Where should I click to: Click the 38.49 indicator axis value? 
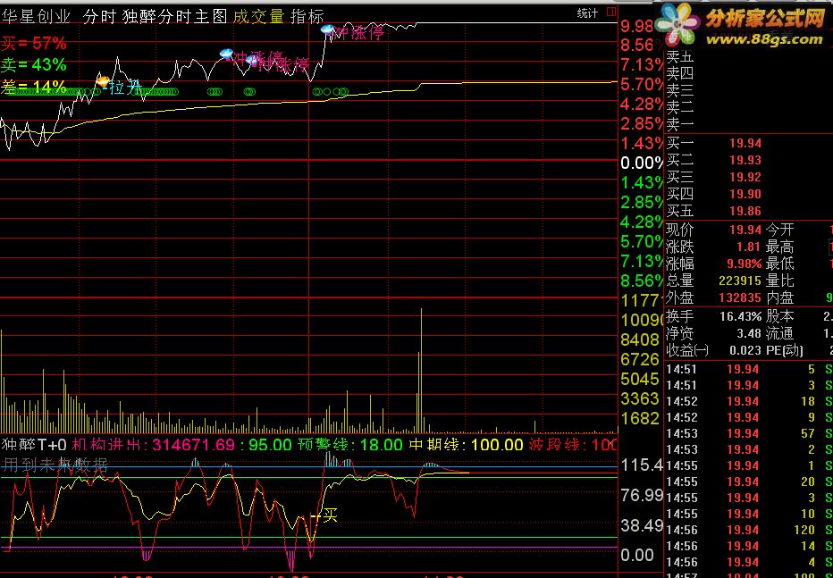click(642, 525)
